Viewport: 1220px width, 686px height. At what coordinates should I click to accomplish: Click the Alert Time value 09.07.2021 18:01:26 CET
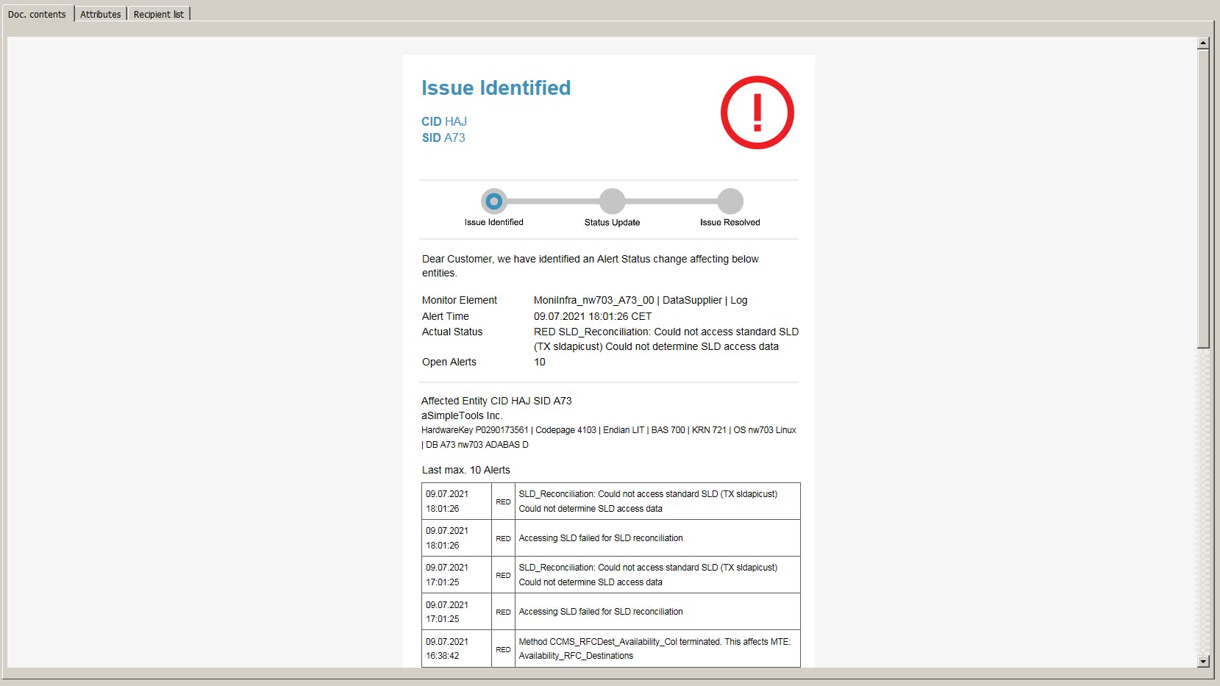(593, 316)
